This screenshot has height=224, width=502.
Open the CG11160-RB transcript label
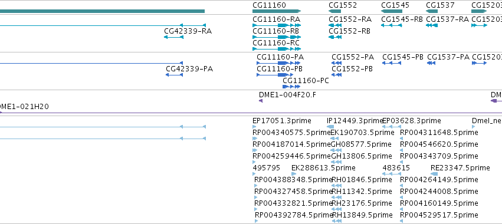pyautogui.click(x=275, y=31)
